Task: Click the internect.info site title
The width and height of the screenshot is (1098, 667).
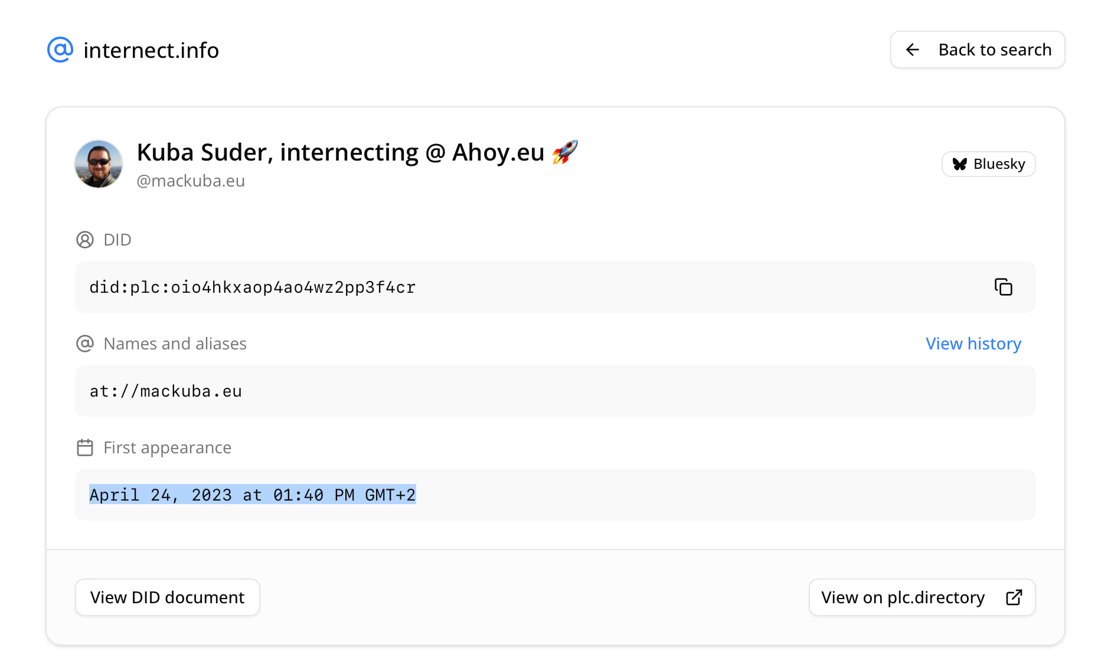Action: click(x=151, y=50)
